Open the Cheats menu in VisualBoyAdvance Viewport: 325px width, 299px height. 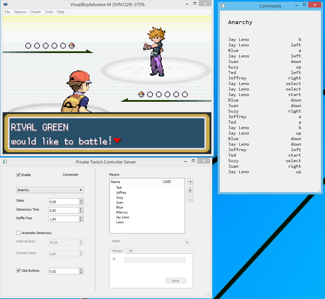point(35,12)
